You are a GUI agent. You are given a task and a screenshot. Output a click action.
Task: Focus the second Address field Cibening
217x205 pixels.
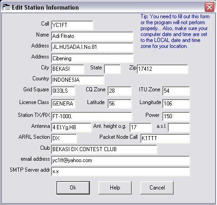point(92,58)
